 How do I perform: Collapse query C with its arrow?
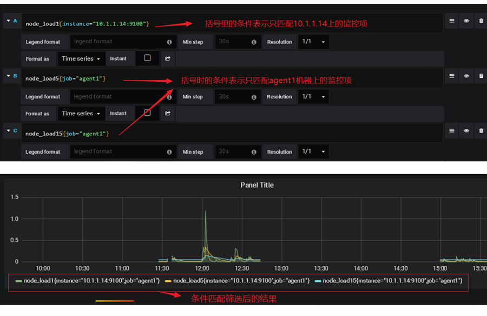coord(8,130)
